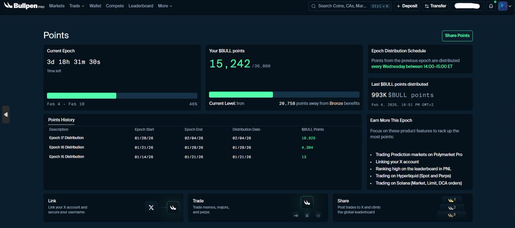This screenshot has width=515, height=228.
Task: Click the search magnifier icon
Action: (x=314, y=6)
